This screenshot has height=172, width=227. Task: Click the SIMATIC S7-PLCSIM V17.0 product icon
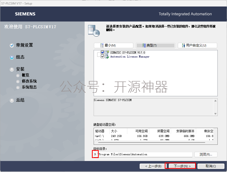[107, 52]
